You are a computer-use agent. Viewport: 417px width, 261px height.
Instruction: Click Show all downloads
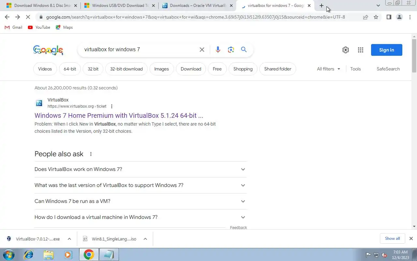tap(392, 238)
